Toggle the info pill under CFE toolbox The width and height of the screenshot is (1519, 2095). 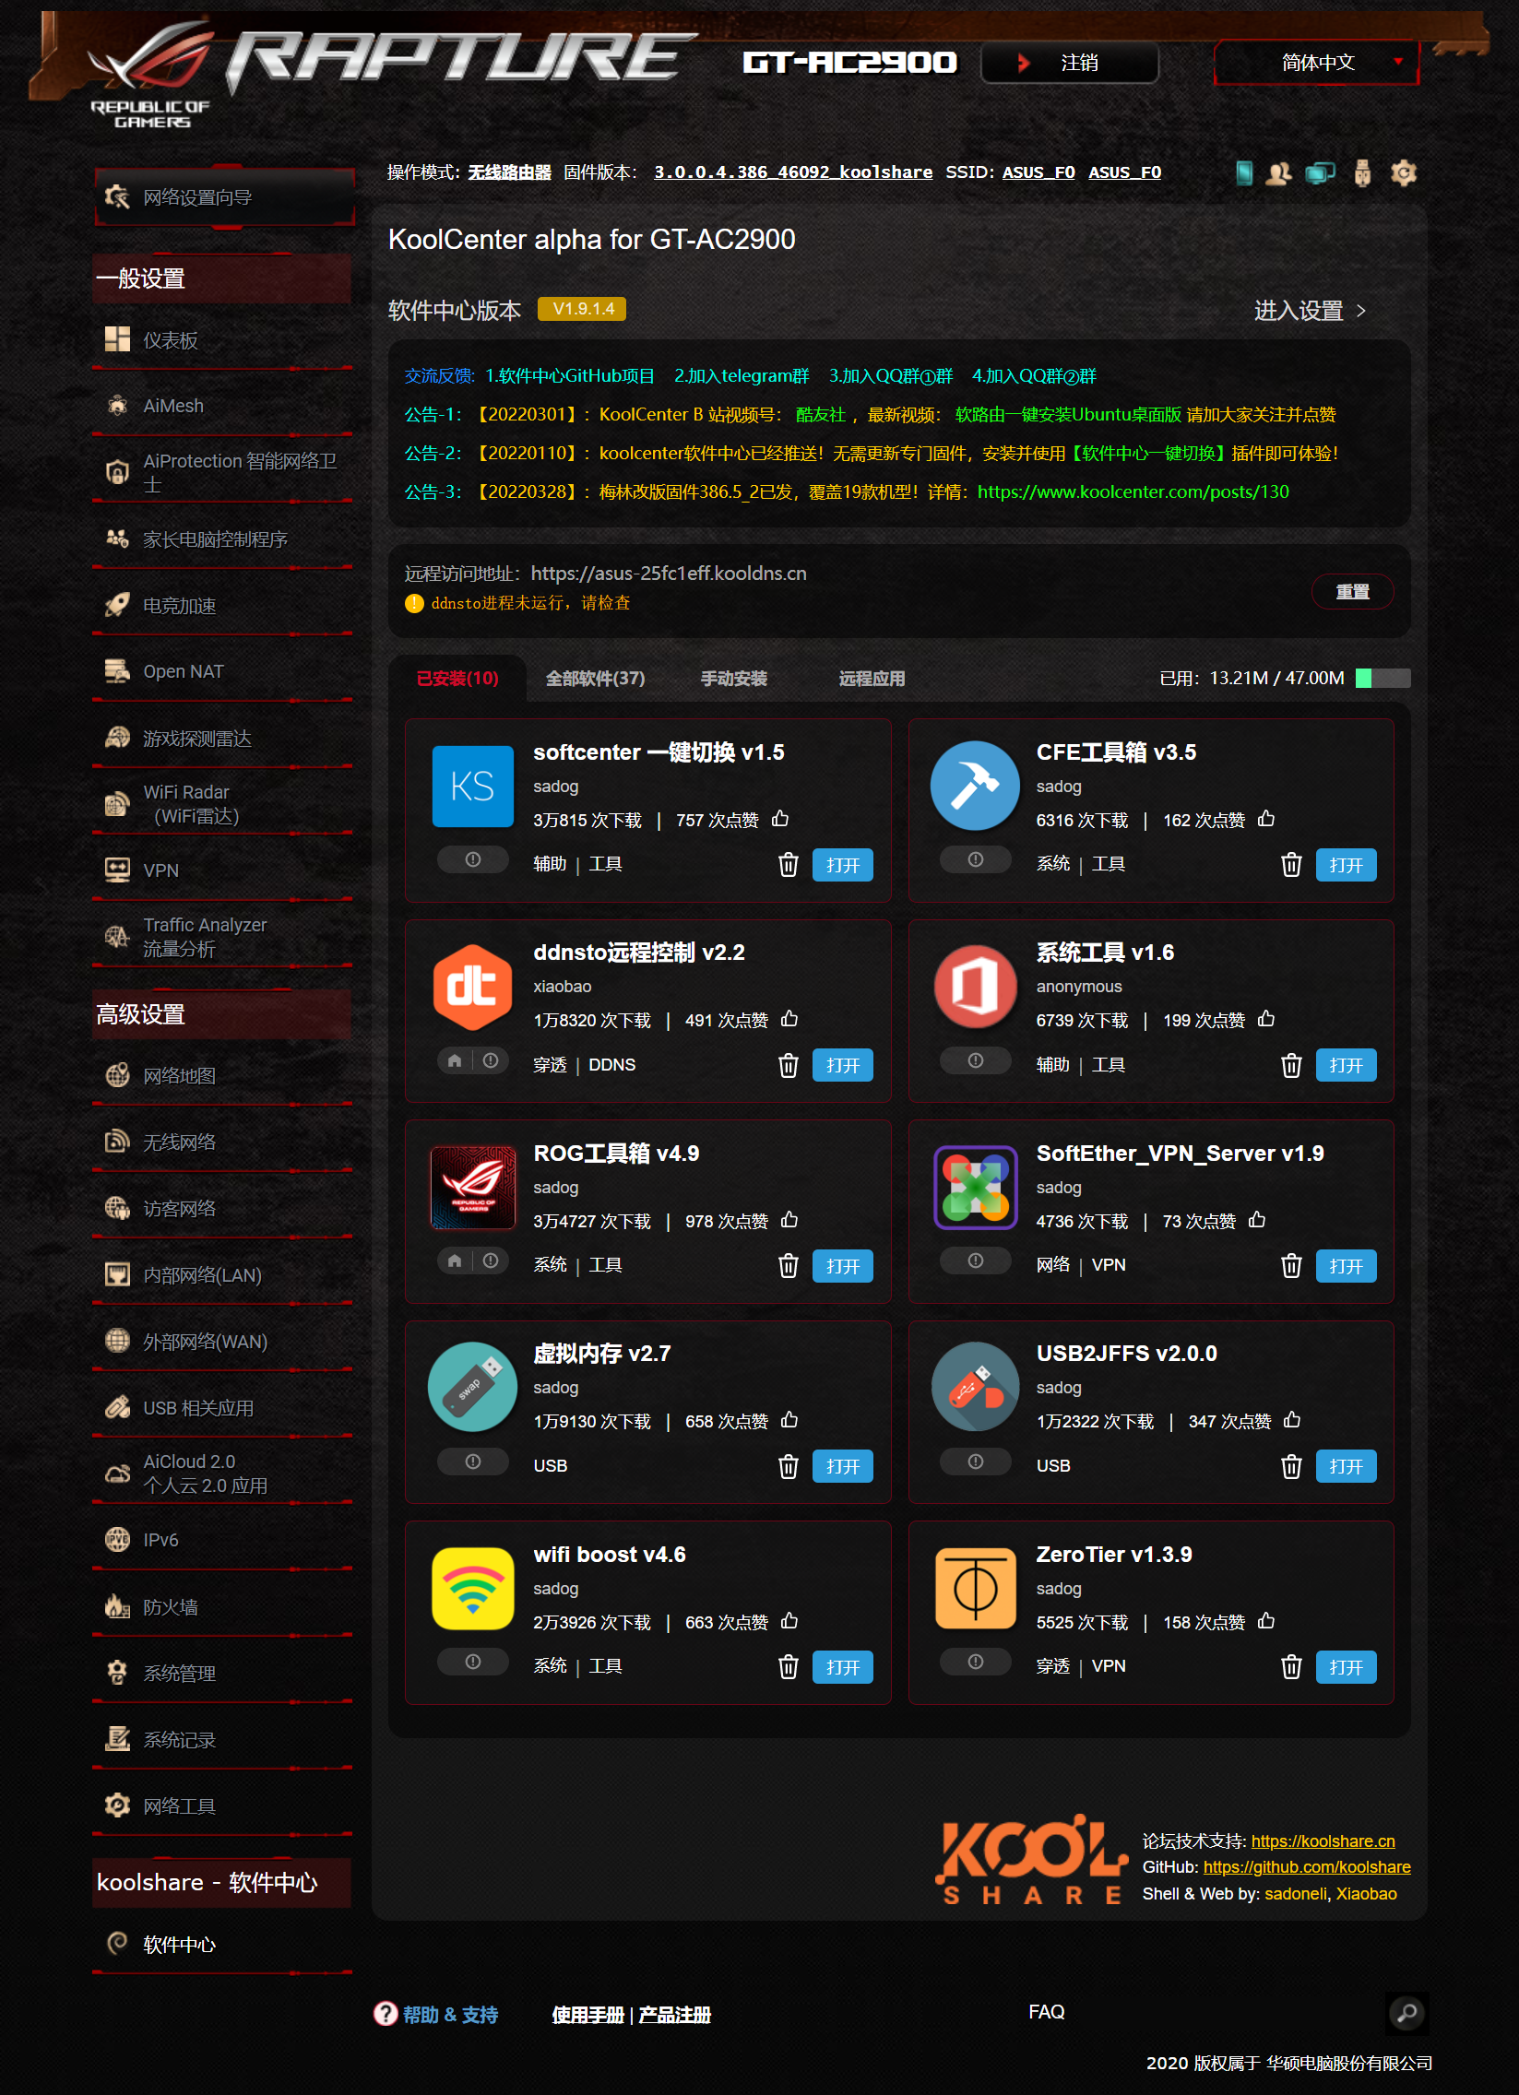[x=975, y=860]
